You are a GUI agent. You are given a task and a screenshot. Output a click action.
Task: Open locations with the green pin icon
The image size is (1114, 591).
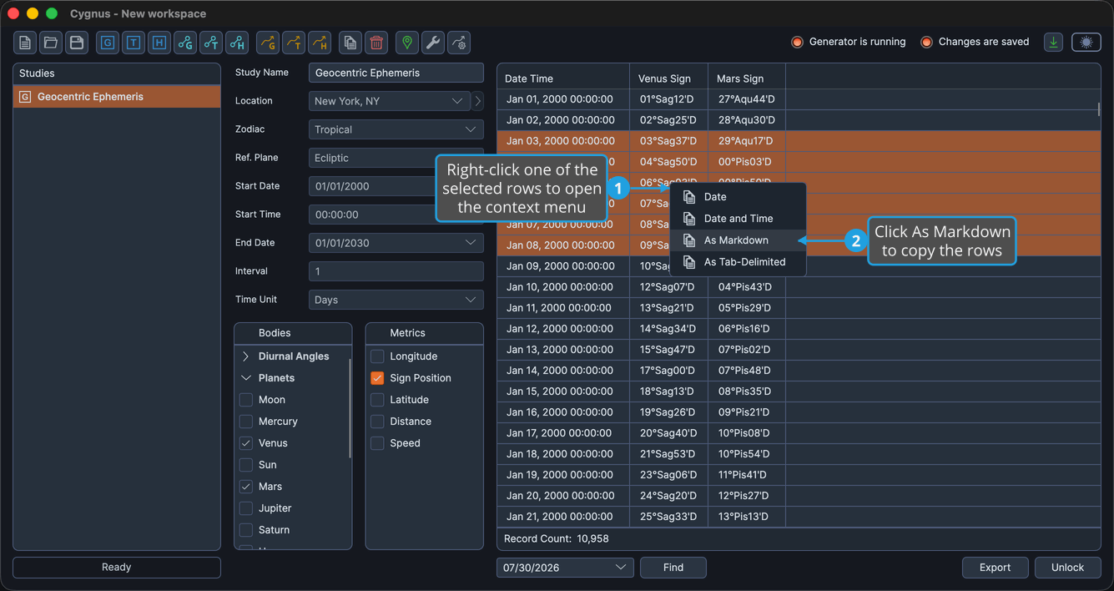pyautogui.click(x=407, y=43)
